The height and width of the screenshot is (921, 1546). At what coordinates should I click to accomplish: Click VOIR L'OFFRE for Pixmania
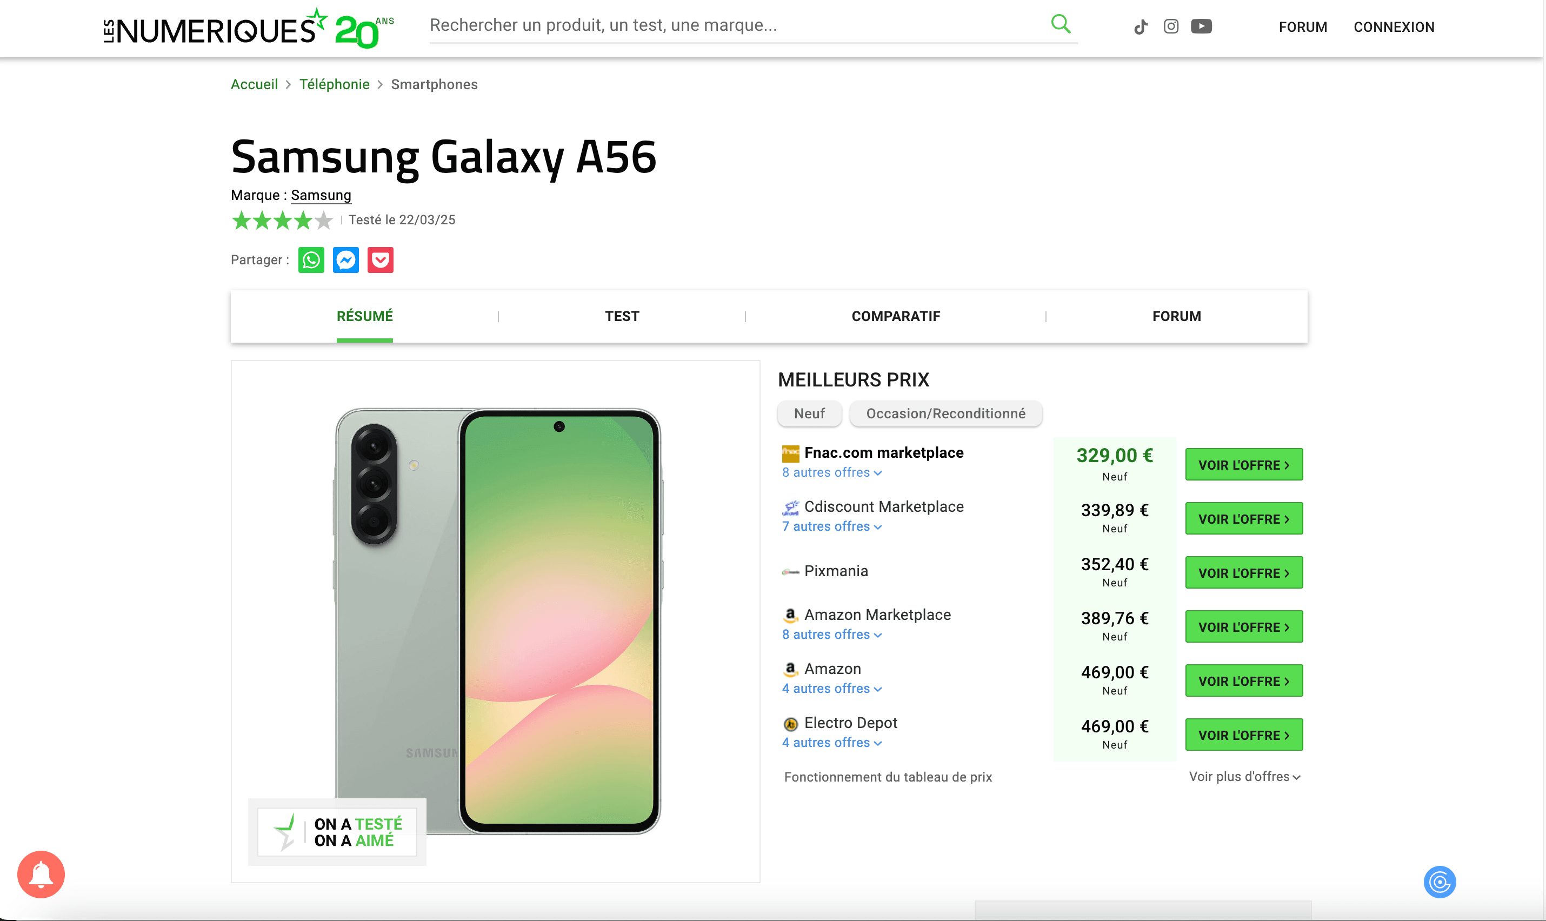coord(1244,572)
